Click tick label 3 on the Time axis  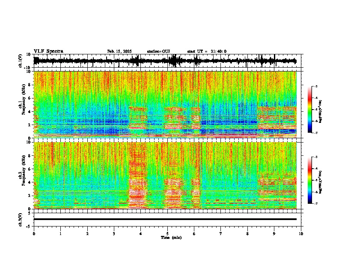[114, 234]
